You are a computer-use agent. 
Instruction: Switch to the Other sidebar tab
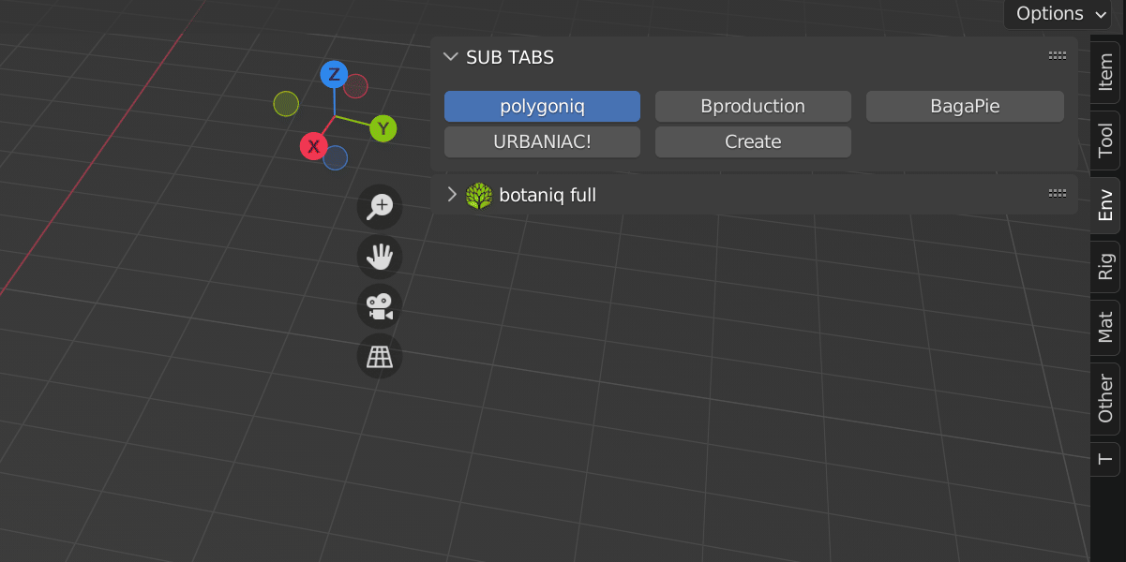tap(1106, 399)
